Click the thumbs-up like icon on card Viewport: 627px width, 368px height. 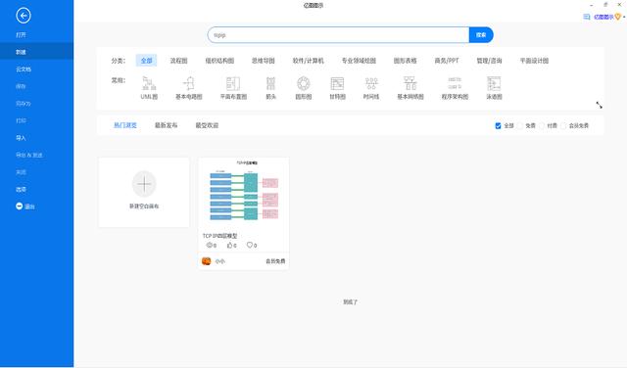(x=230, y=245)
